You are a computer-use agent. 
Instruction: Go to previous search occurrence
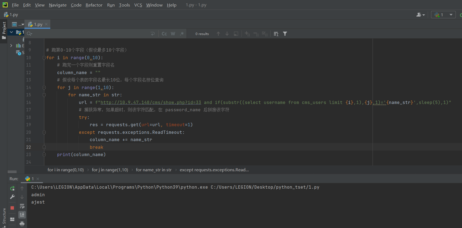[x=218, y=34]
